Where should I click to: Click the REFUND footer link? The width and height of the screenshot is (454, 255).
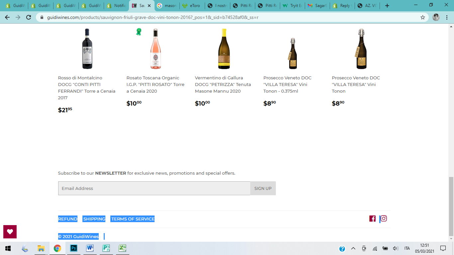[68, 219]
